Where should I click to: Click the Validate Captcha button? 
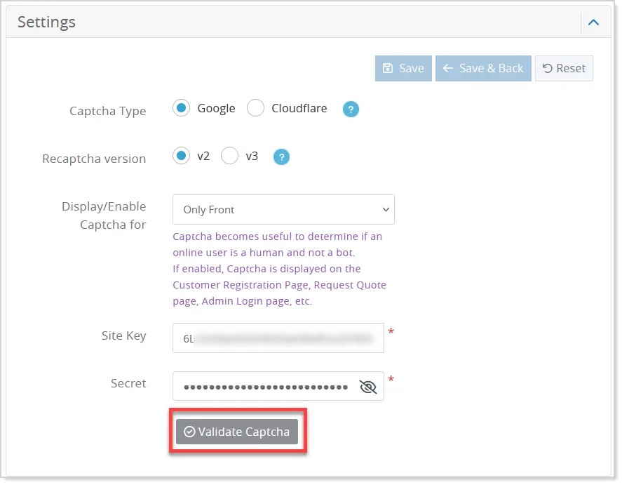click(237, 432)
